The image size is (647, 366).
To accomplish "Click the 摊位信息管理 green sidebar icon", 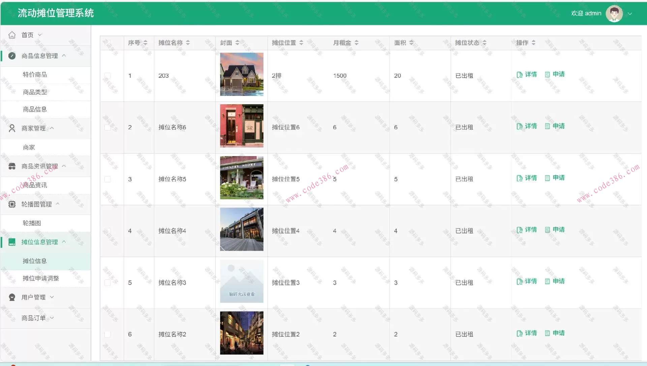I will tap(12, 242).
